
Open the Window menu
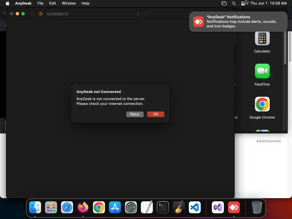[69, 3]
